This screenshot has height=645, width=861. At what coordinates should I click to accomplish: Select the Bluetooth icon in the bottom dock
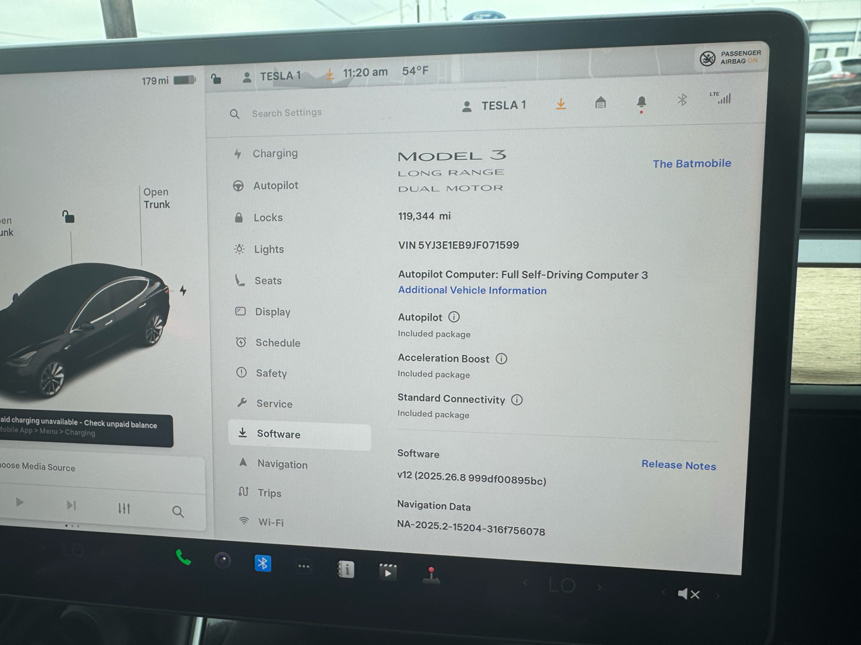coord(262,563)
